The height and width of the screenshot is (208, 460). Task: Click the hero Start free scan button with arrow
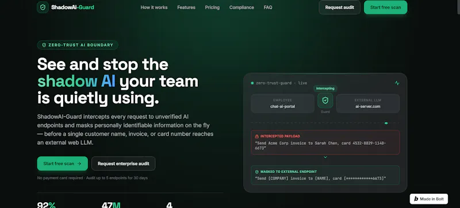(63, 164)
